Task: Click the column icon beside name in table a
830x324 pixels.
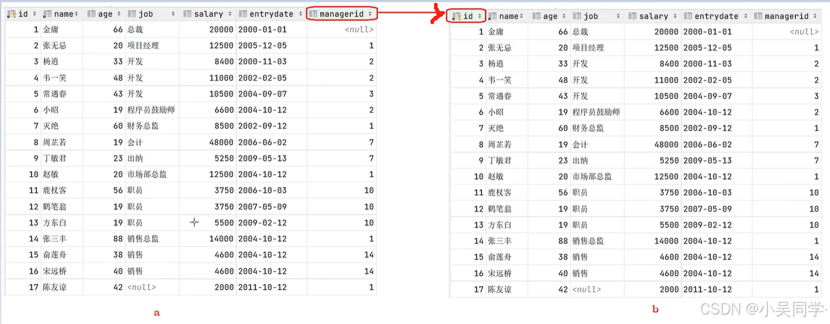Action: (x=47, y=14)
